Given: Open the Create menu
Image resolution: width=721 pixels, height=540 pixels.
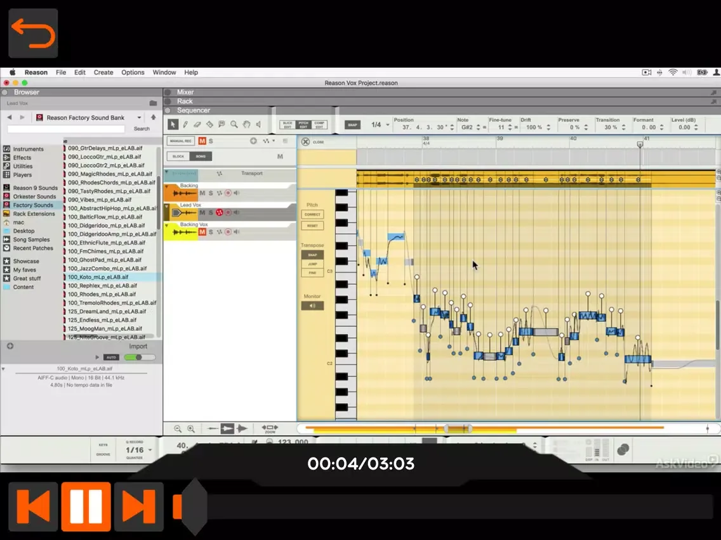Looking at the screenshot, I should point(103,72).
